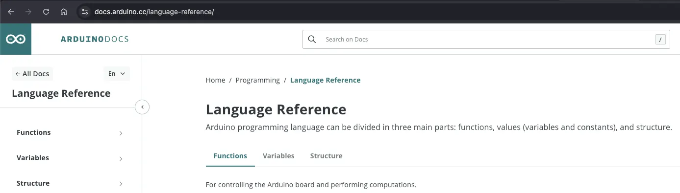Click the search magnifier icon
Image resolution: width=680 pixels, height=193 pixels.
pos(312,39)
